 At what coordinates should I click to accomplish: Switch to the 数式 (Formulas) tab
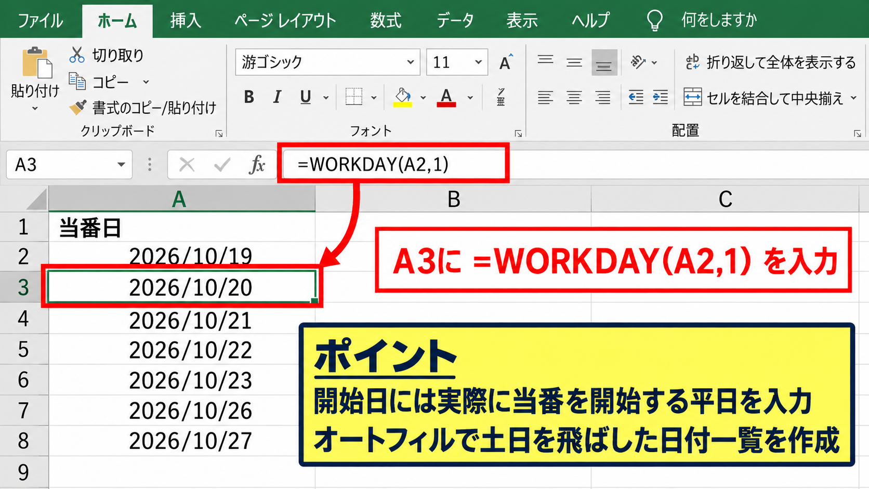[x=386, y=20]
